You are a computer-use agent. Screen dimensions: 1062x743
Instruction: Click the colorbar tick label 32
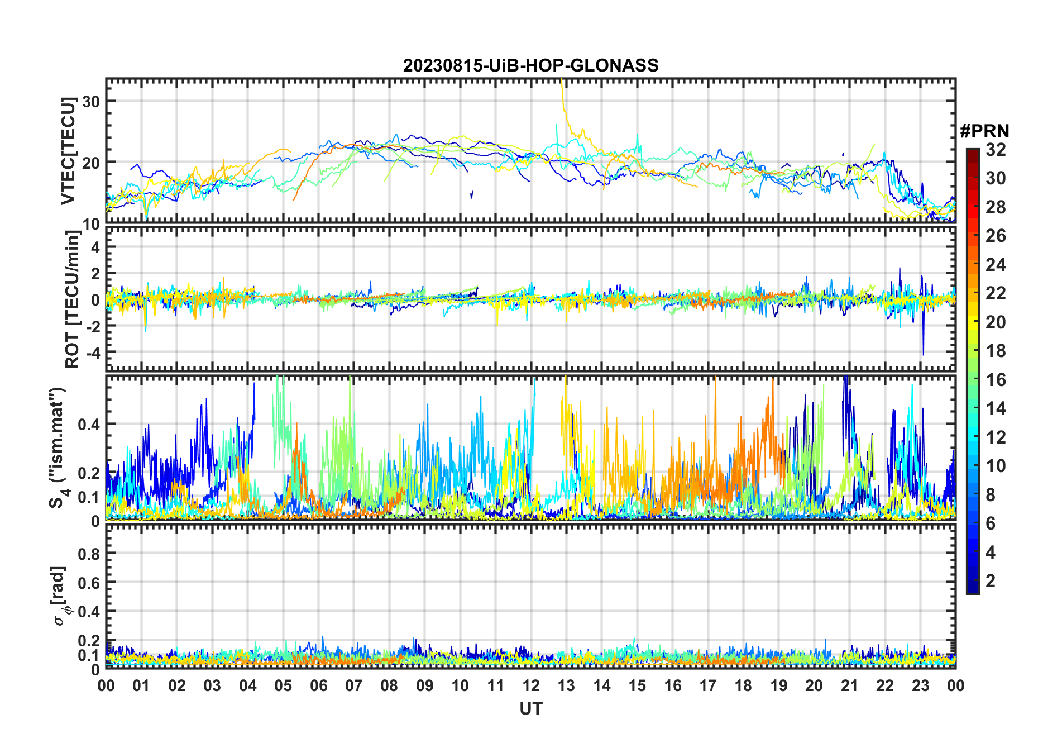(x=996, y=150)
